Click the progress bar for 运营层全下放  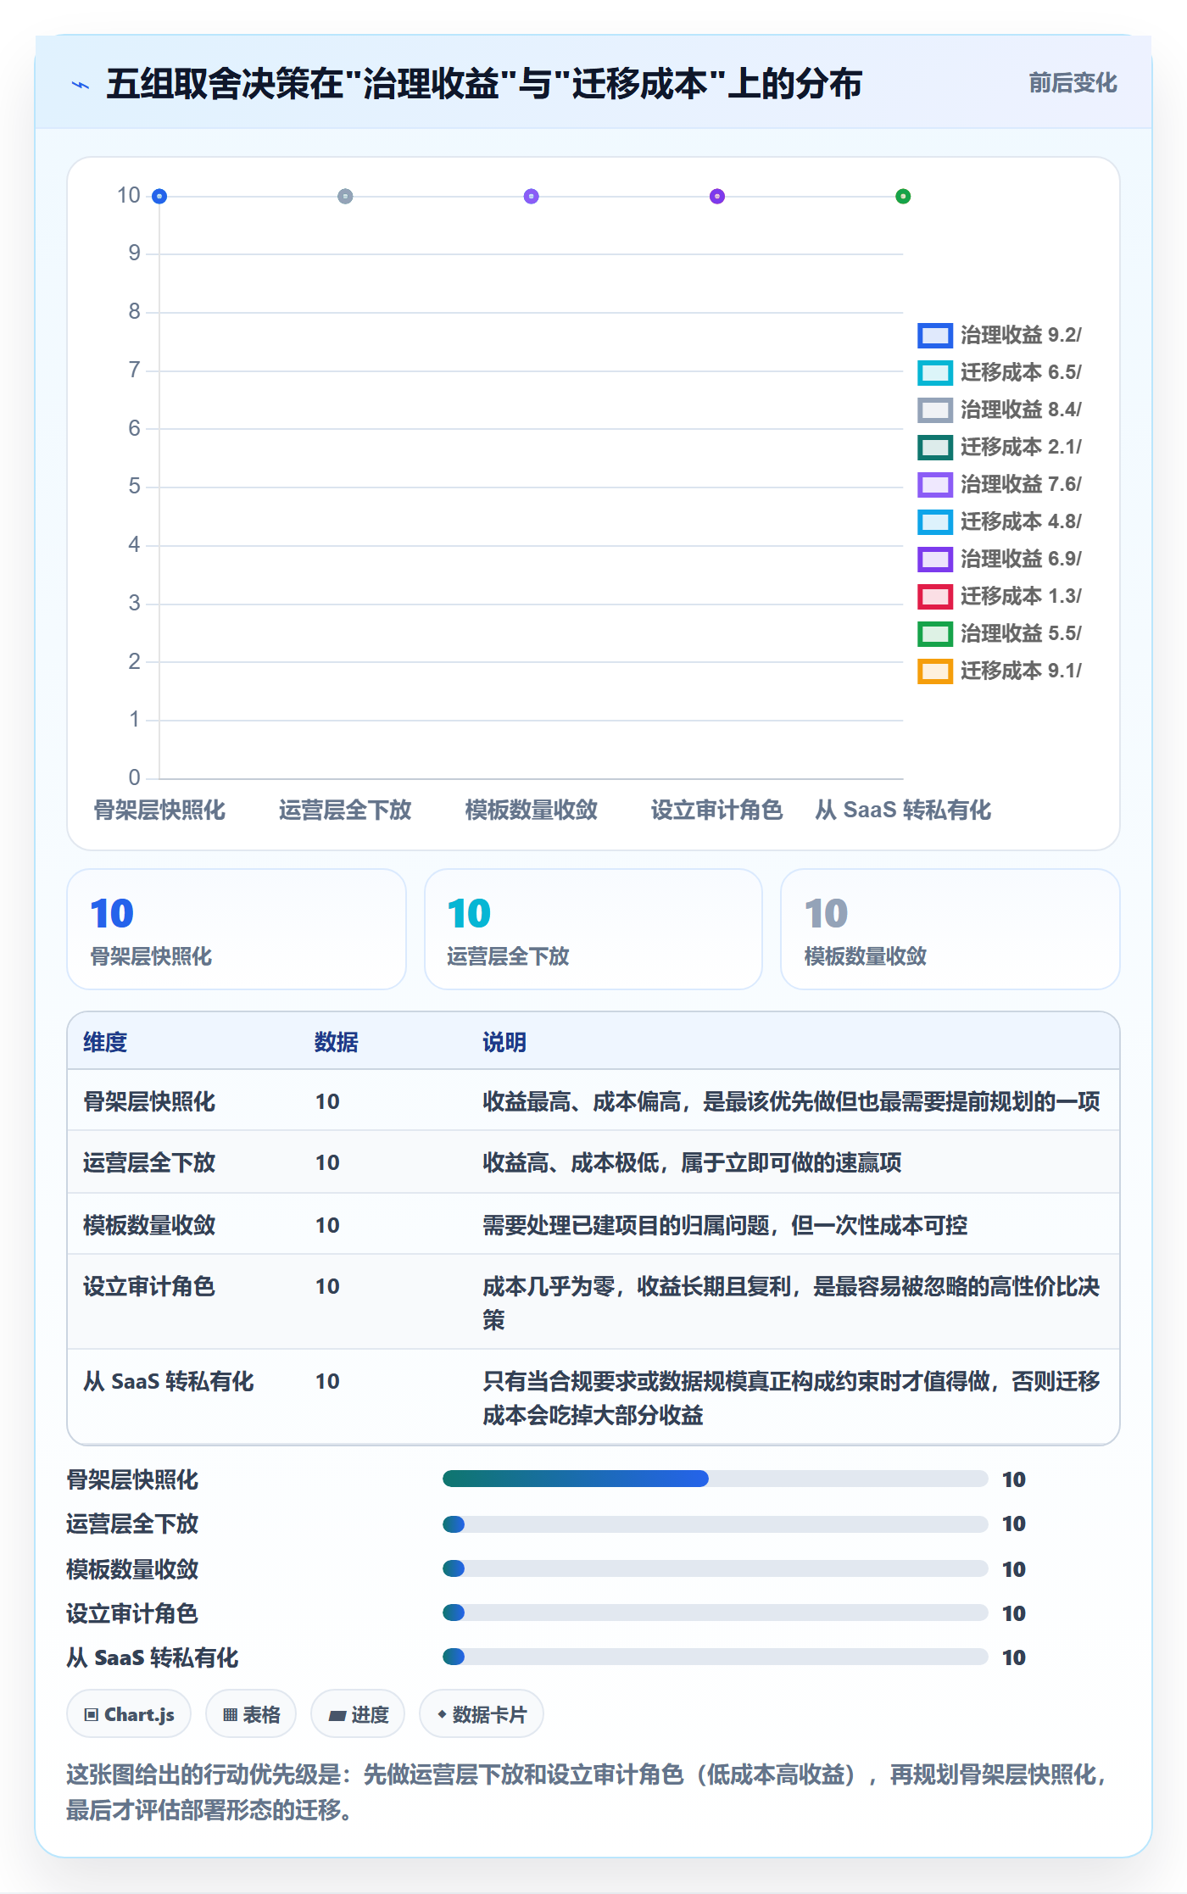(x=716, y=1524)
